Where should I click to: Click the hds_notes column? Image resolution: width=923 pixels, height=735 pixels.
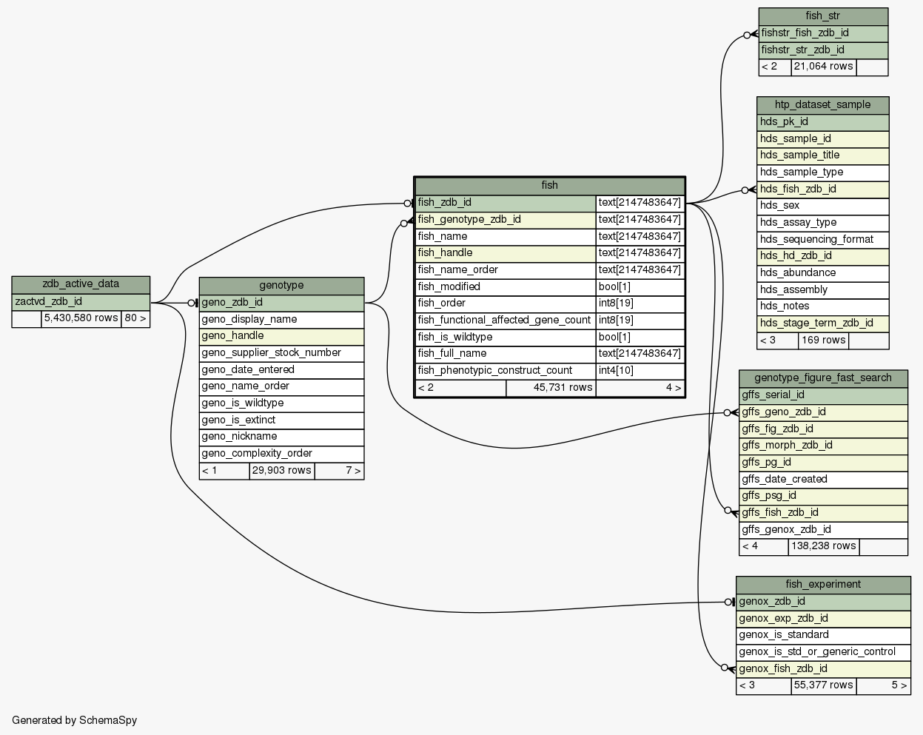tap(823, 306)
